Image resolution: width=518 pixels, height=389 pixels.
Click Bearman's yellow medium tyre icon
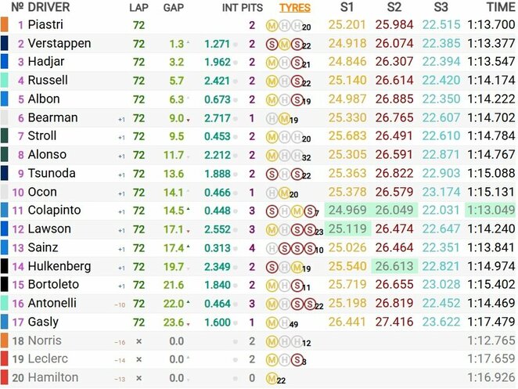point(282,118)
